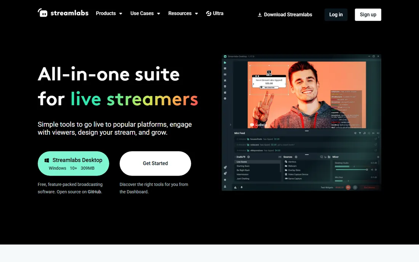Go to the Ultra page
This screenshot has width=419, height=262.
coord(214,13)
